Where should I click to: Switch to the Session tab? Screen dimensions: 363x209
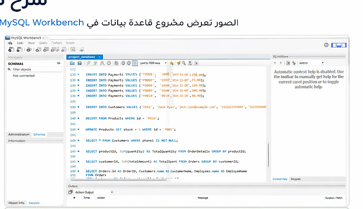click(x=34, y=203)
